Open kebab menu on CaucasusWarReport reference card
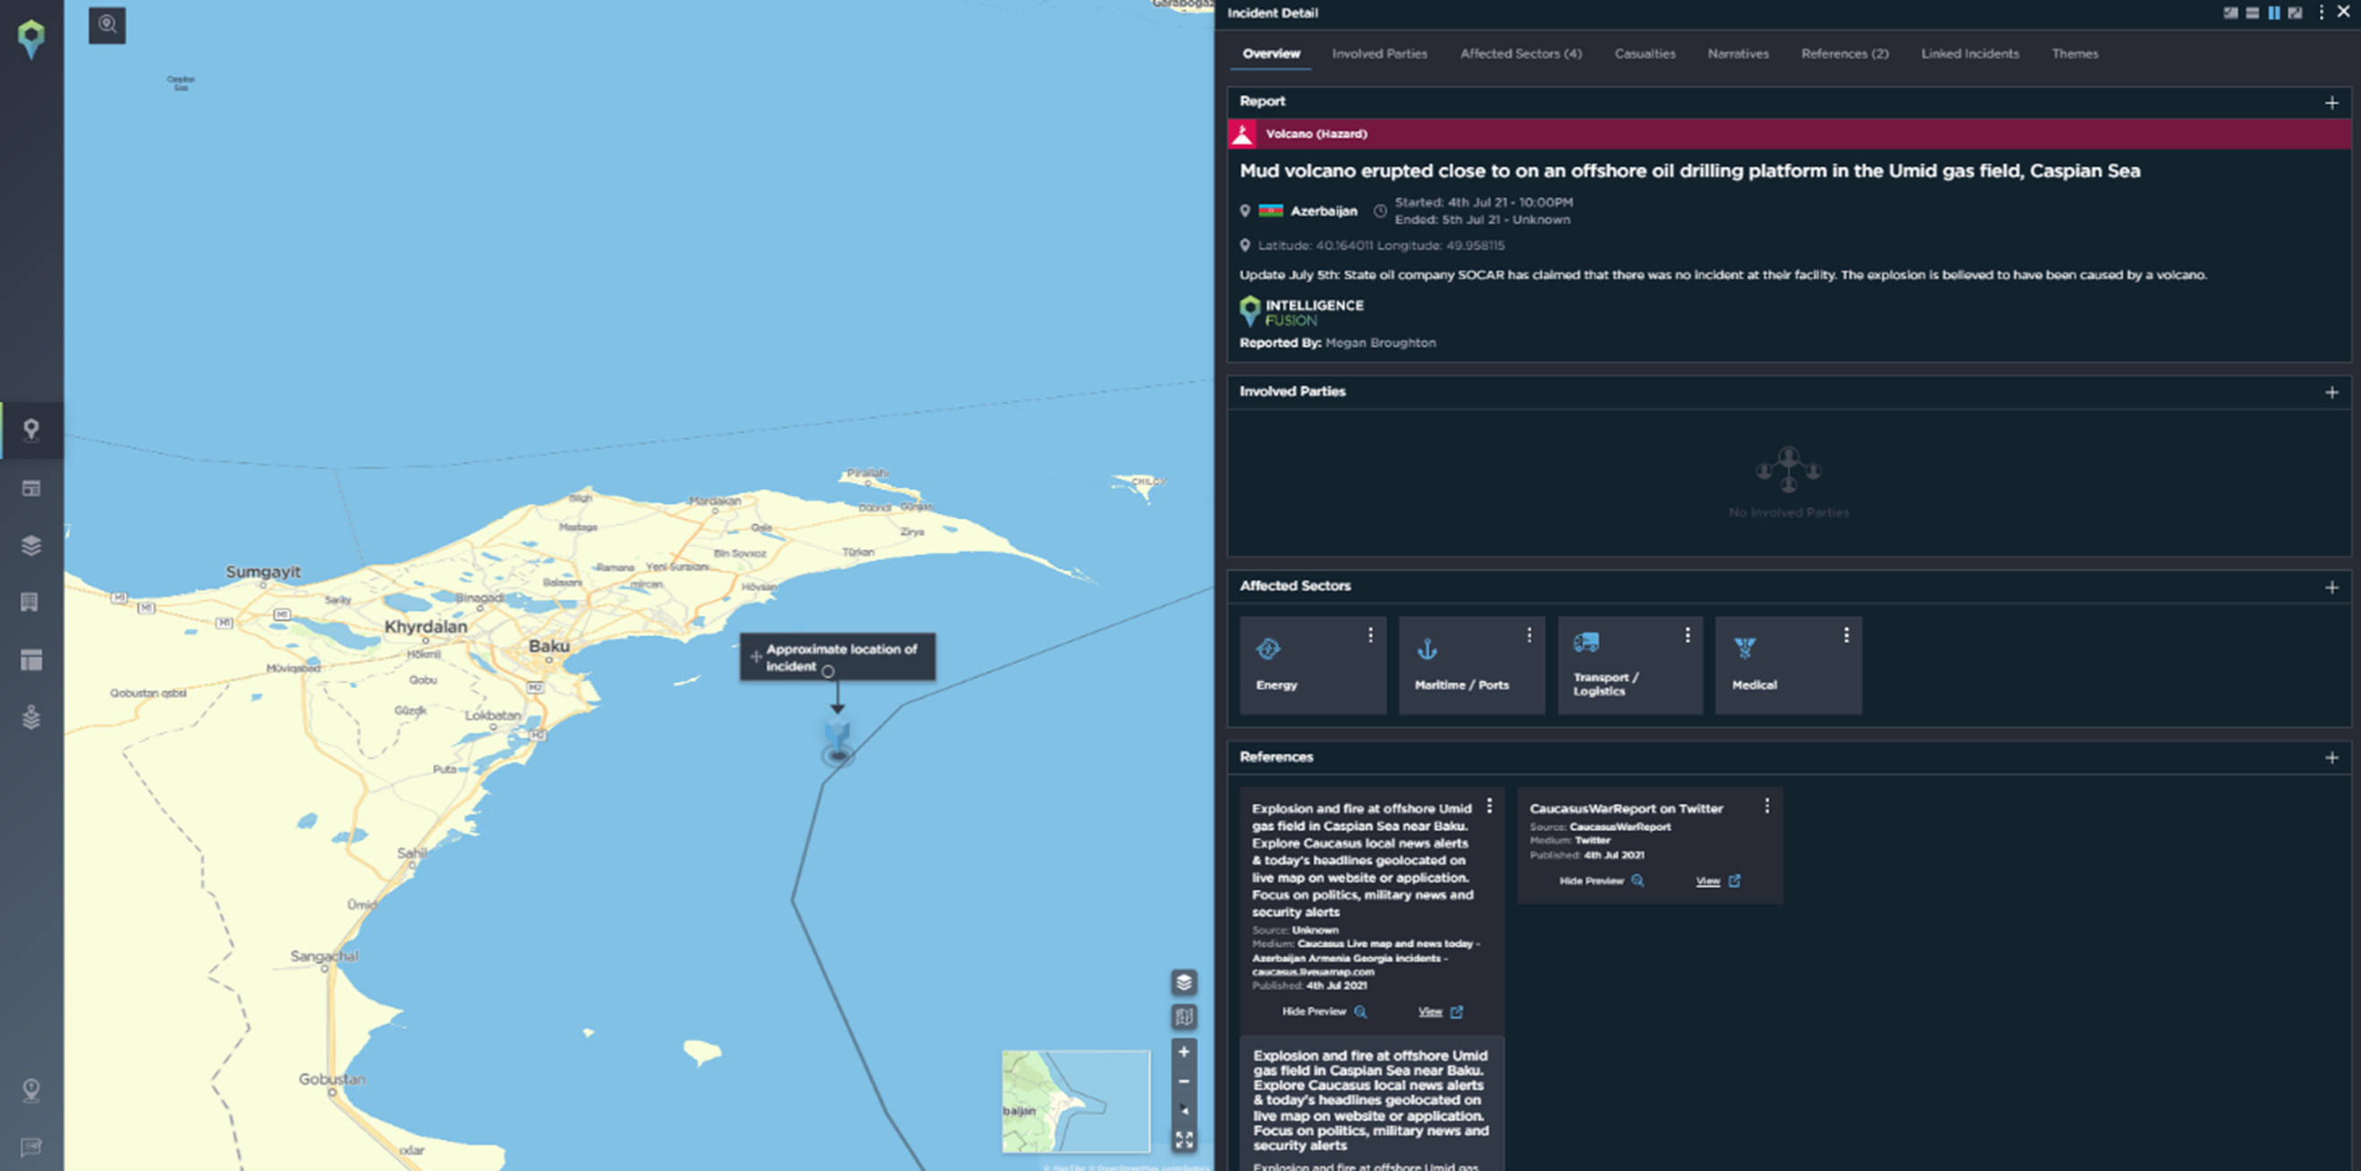 click(x=1767, y=806)
